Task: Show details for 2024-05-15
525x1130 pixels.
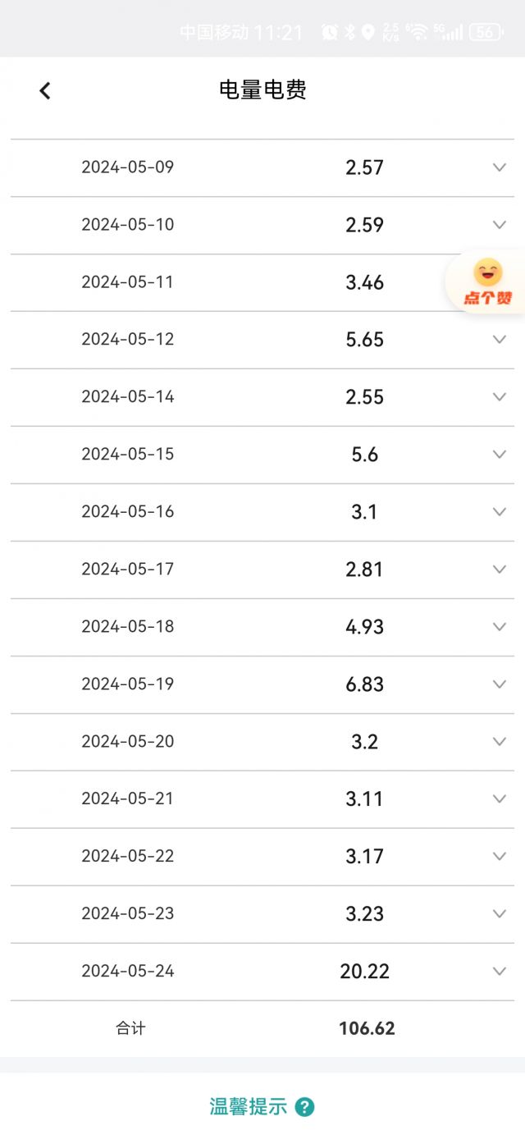Action: click(x=499, y=455)
